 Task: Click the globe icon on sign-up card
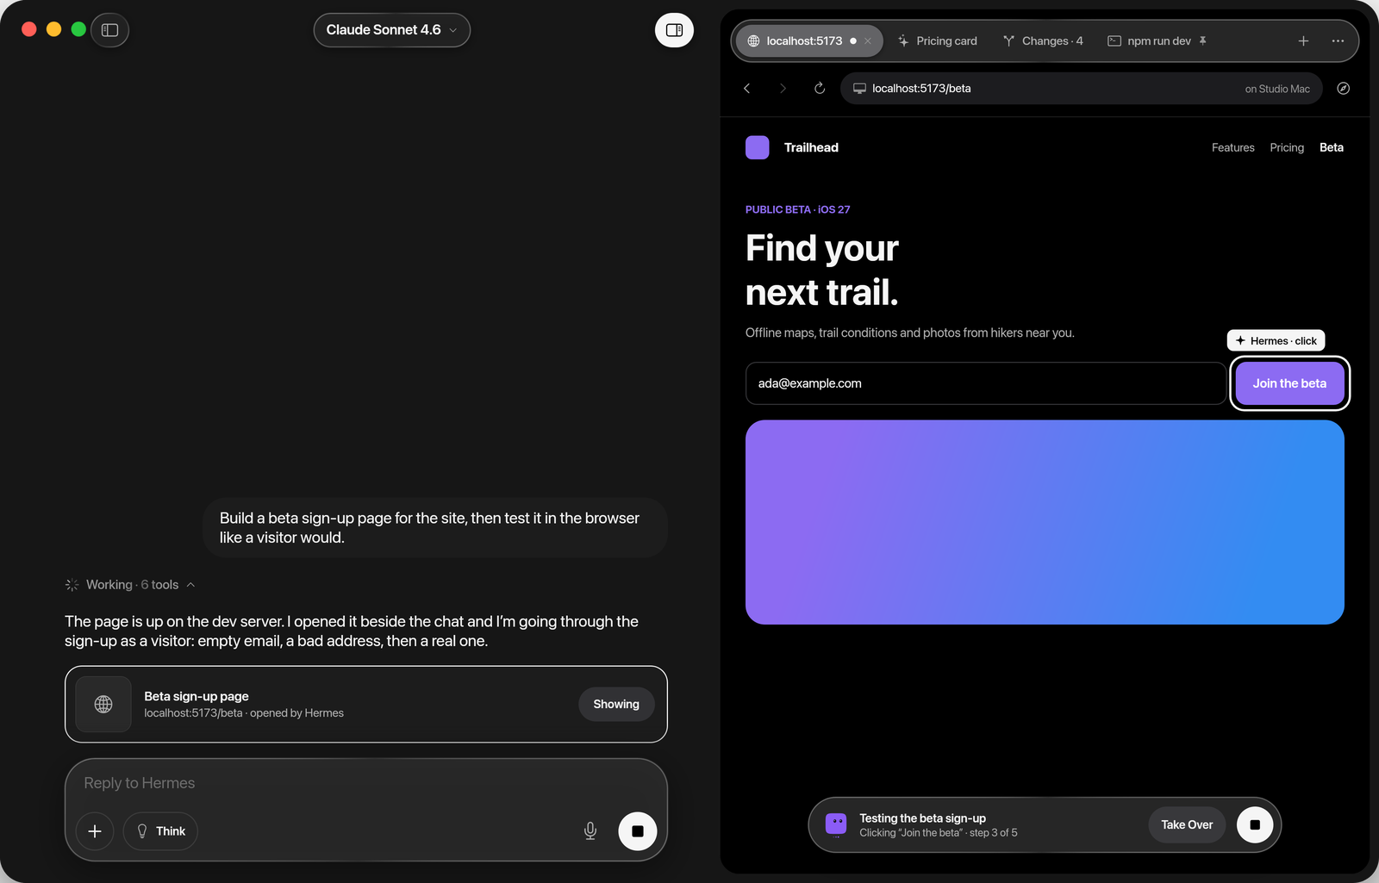coord(103,704)
